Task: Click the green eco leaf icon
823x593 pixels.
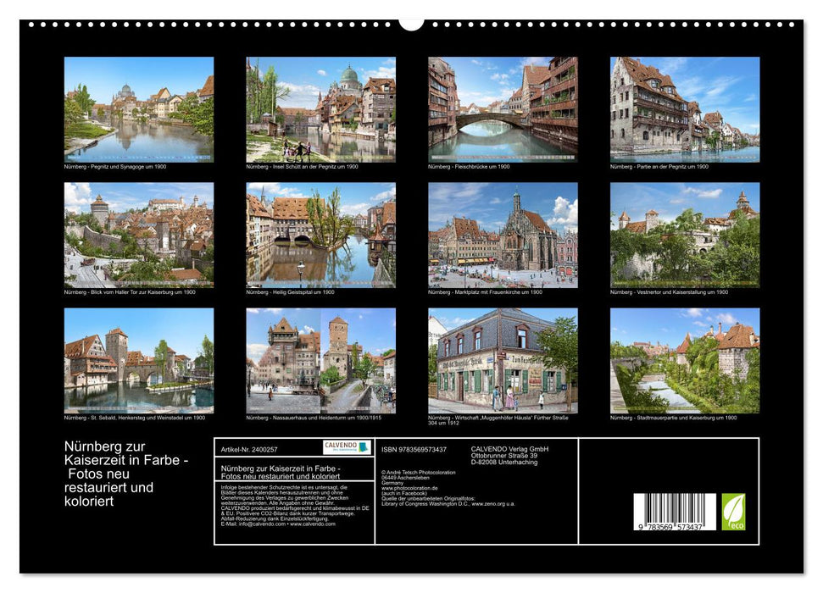Action: 733,512
